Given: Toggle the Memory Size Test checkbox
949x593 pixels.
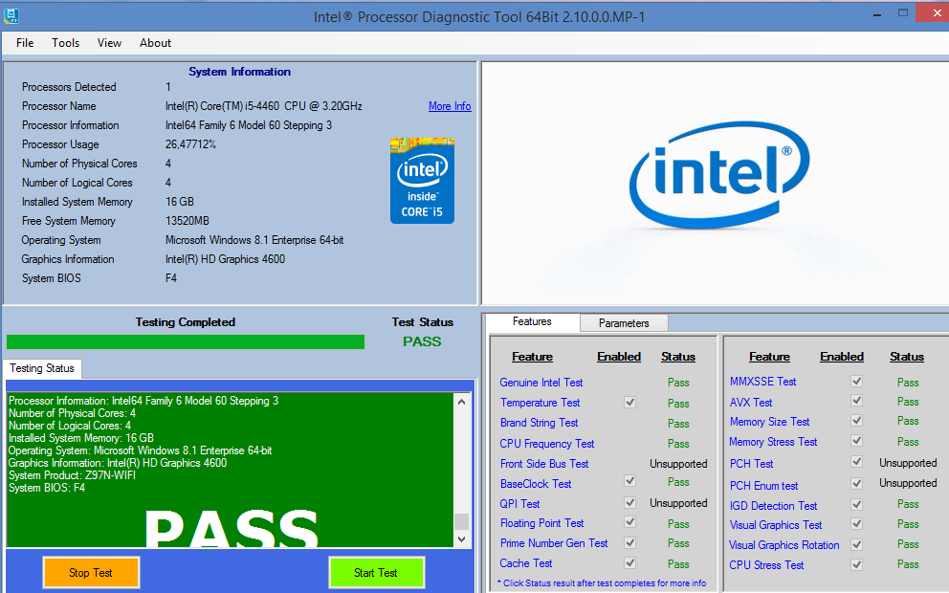Looking at the screenshot, I should pyautogui.click(x=856, y=420).
